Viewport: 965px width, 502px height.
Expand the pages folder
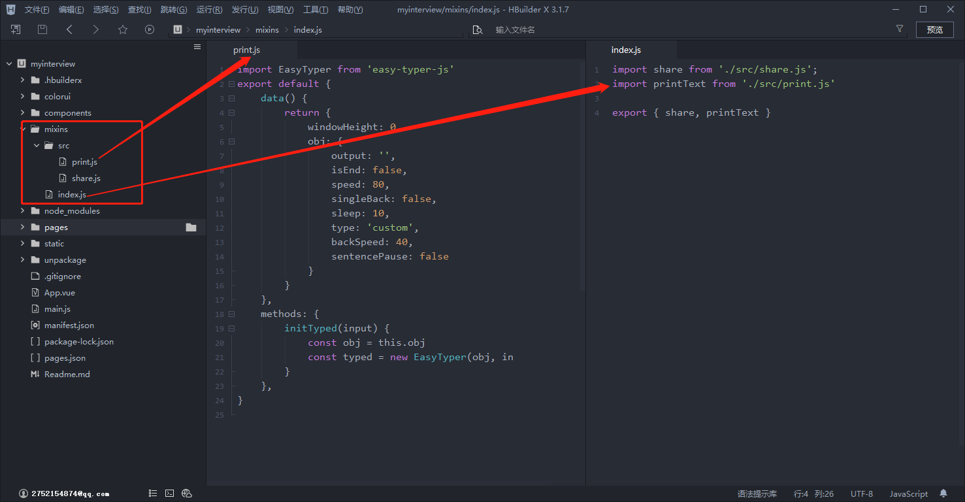23,227
